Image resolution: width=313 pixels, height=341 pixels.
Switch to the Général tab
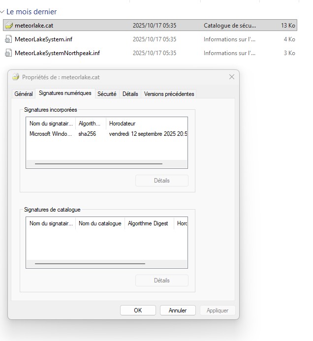click(x=24, y=94)
